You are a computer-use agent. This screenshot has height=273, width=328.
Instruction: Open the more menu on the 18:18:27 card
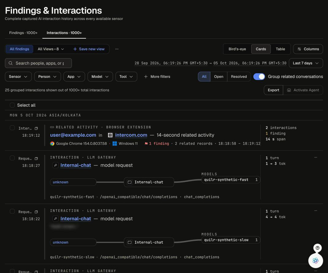(316, 157)
